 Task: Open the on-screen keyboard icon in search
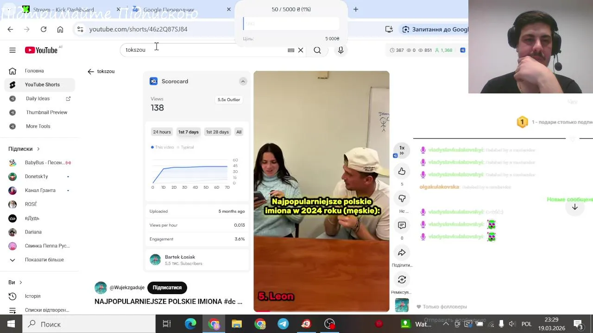291,50
